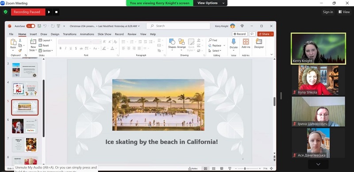Screen dimensions: 354x172
Task: Expand the Section dropdown
Action: click(46, 50)
